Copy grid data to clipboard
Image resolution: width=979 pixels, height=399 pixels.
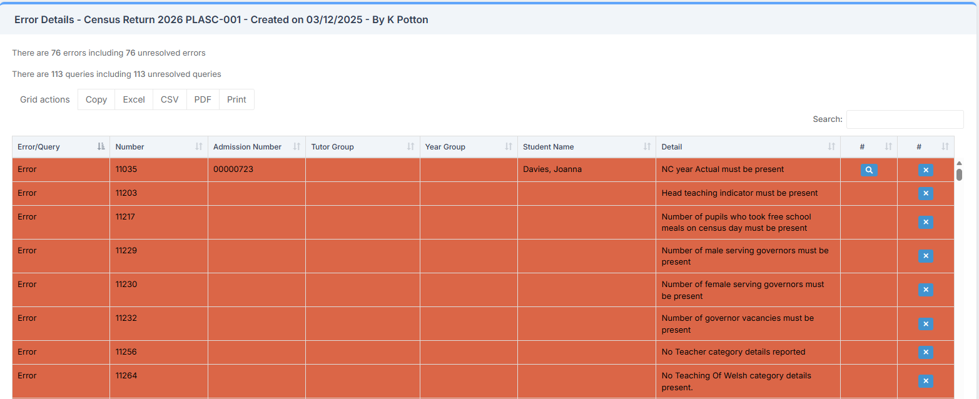click(96, 99)
